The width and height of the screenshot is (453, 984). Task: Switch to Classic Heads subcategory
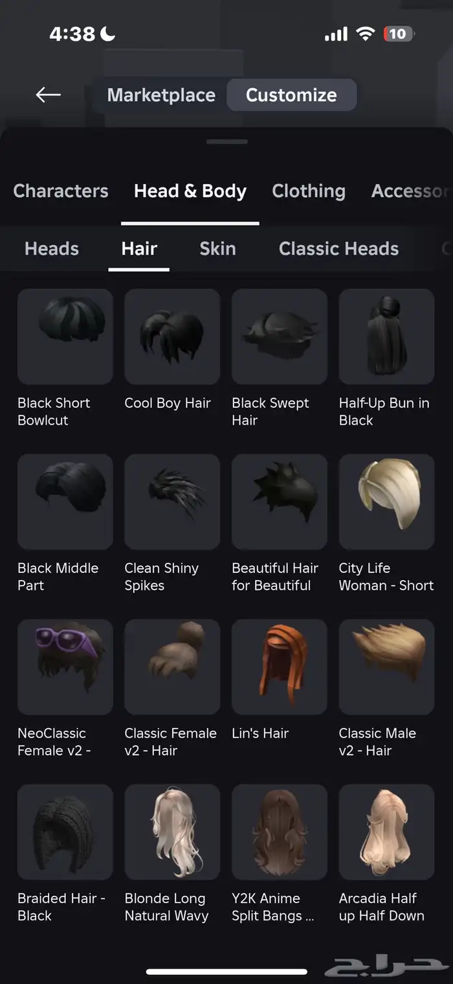coord(338,249)
